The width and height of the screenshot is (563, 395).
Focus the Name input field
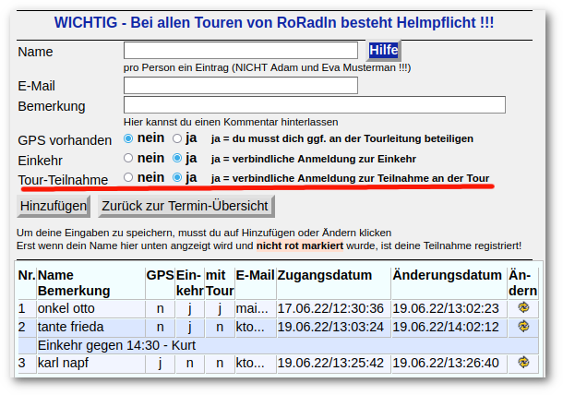pos(241,50)
